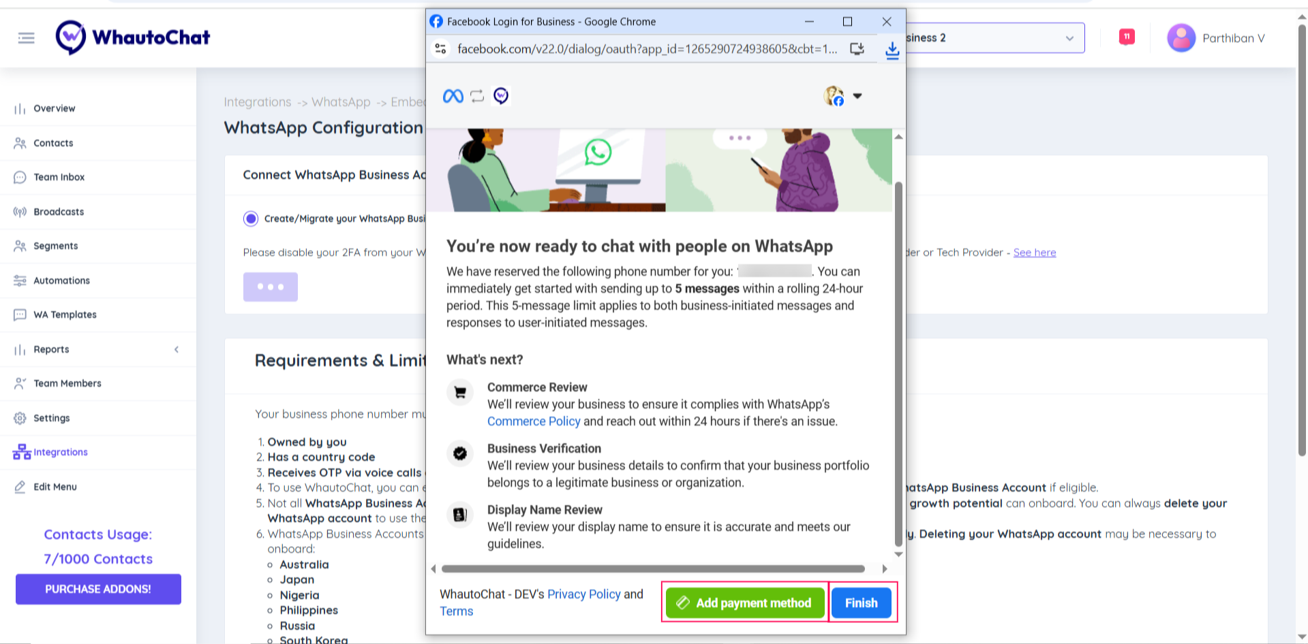Click the horizontal scroll left arrow
Viewport: 1308px width, 644px height.
click(434, 569)
